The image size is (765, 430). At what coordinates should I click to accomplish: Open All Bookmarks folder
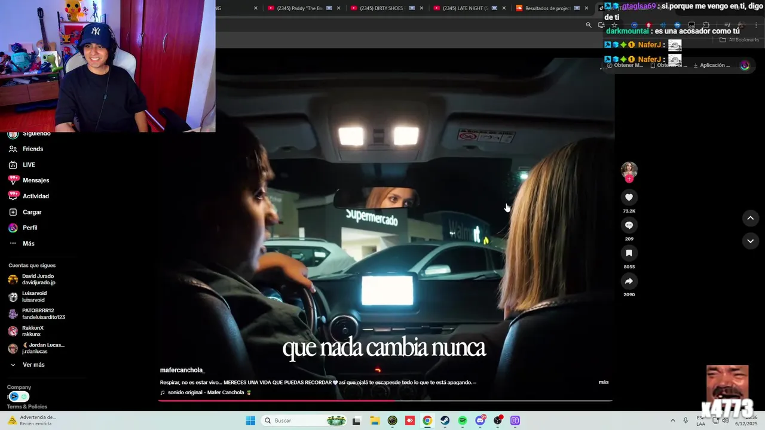739,40
